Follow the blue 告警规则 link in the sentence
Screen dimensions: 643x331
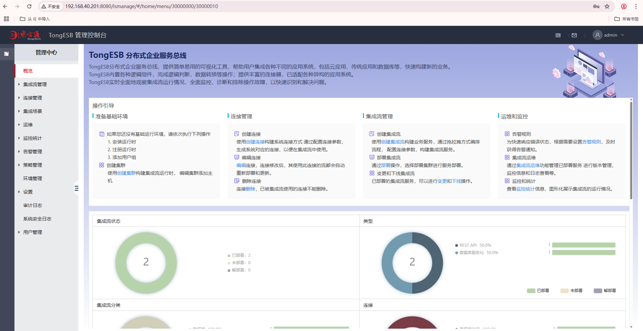coord(592,142)
